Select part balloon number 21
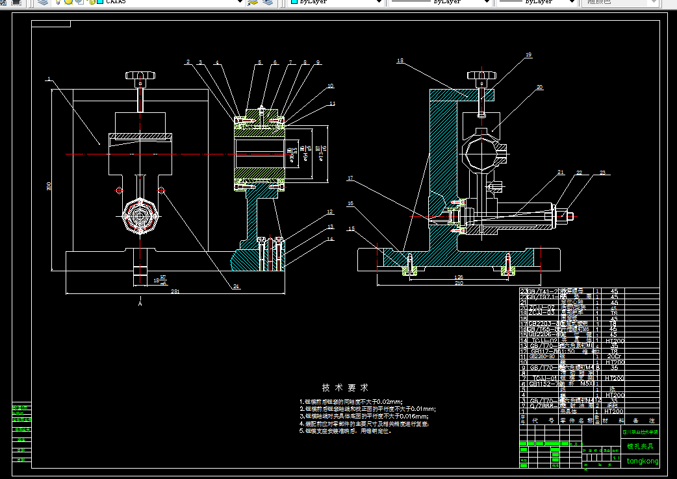This screenshot has height=479, width=677. click(561, 173)
